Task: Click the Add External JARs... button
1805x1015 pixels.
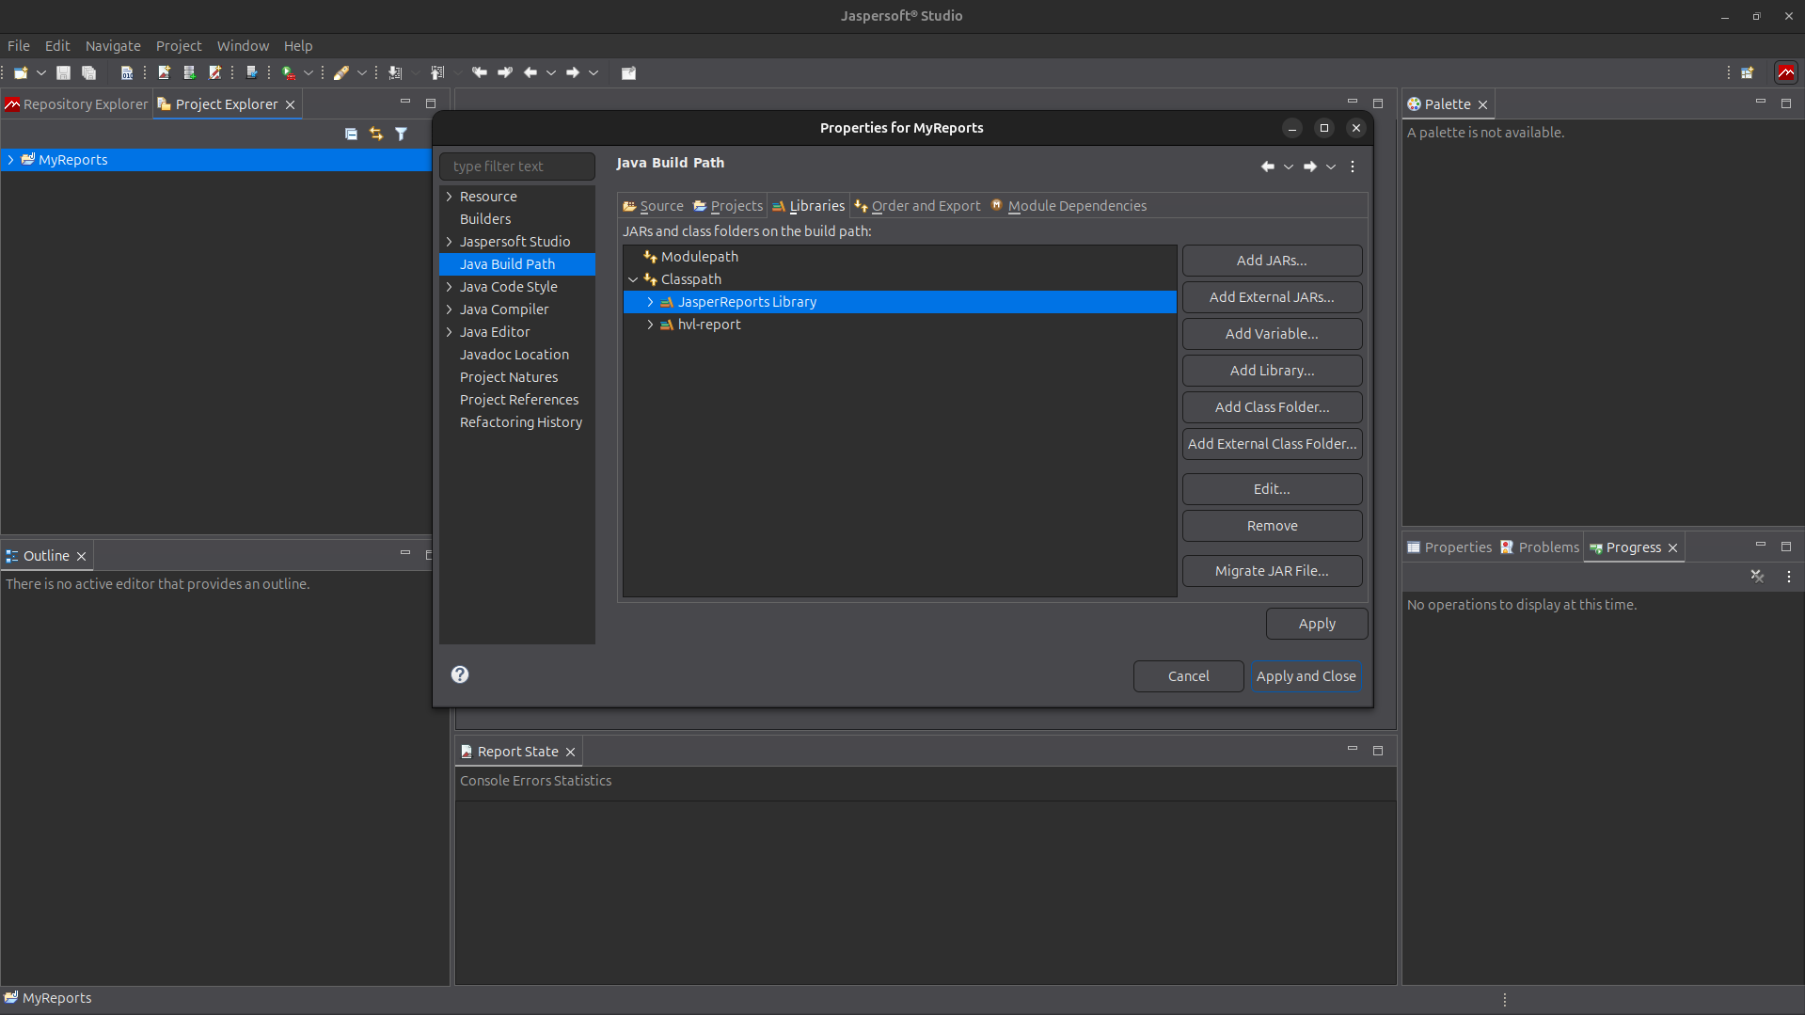Action: (1272, 297)
